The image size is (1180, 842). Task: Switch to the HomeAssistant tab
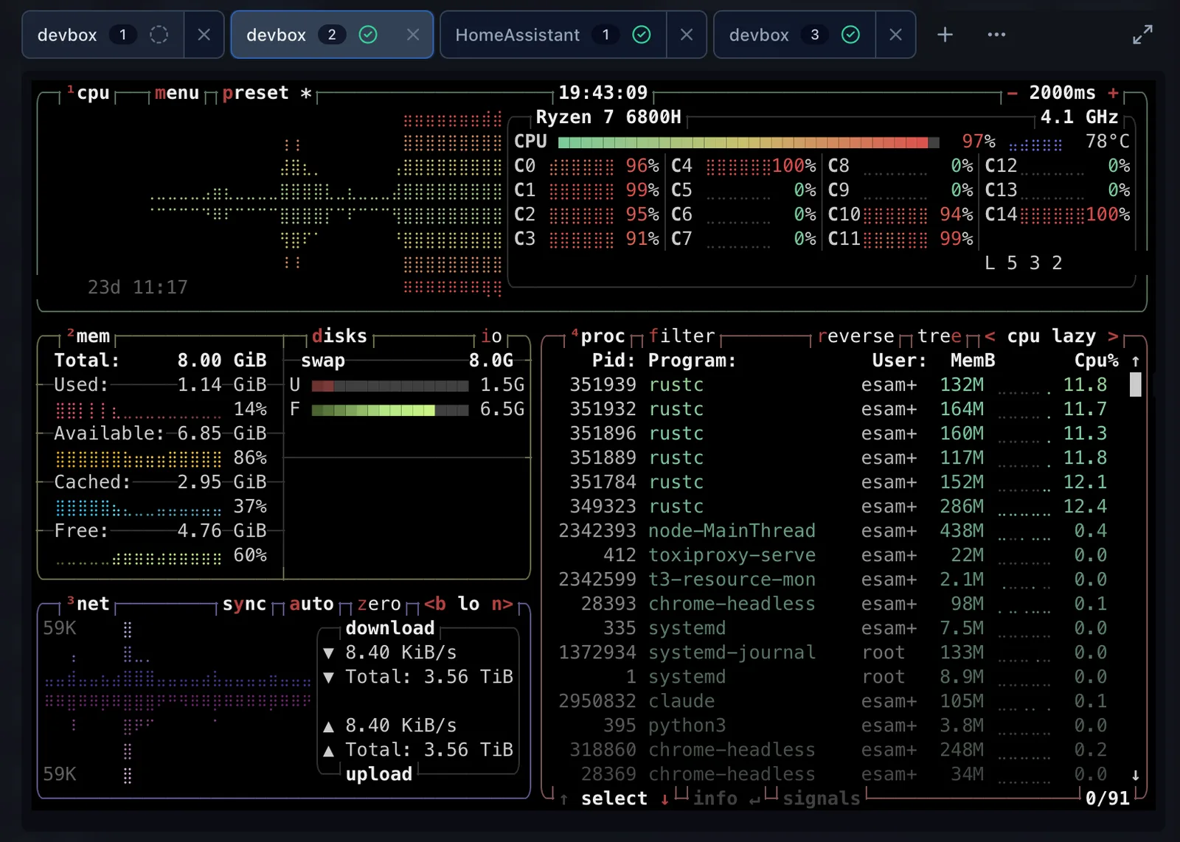pos(553,35)
